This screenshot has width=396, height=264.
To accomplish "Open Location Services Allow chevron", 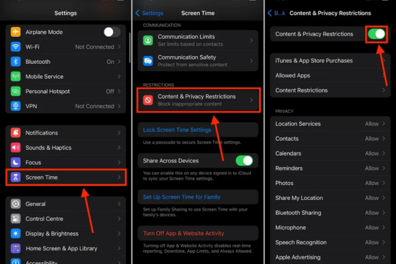I will point(383,124).
